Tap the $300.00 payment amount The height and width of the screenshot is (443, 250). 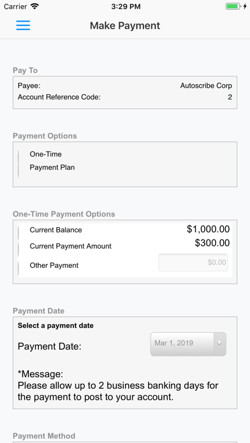point(212,243)
